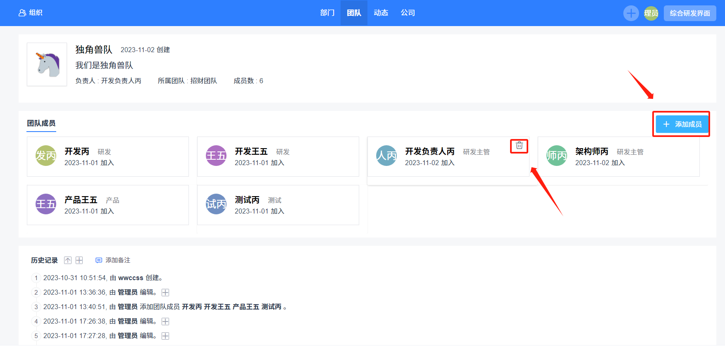Click the 添加成员 button
The image size is (725, 348).
682,124
